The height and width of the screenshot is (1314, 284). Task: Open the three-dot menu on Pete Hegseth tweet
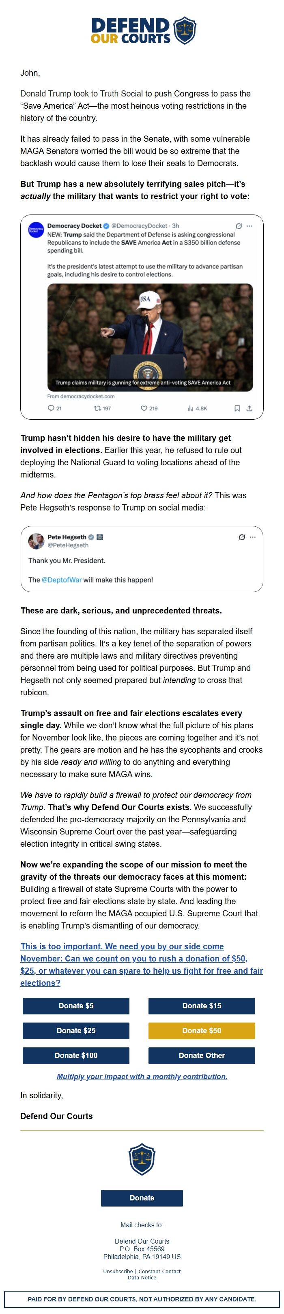(252, 537)
